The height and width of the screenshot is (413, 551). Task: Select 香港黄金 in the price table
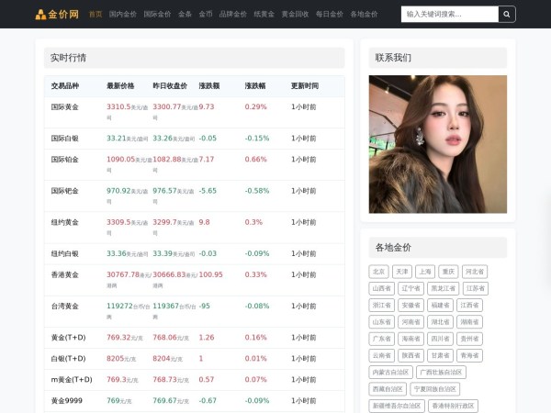pyautogui.click(x=65, y=274)
